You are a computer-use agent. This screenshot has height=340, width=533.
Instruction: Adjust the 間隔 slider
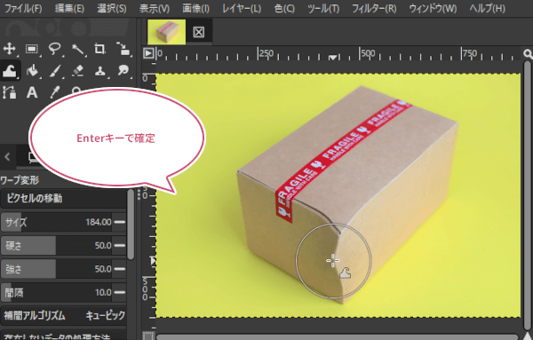(x=56, y=292)
